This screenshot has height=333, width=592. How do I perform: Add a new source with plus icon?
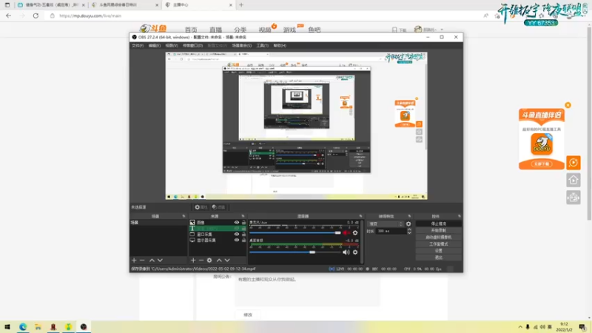[x=193, y=260]
